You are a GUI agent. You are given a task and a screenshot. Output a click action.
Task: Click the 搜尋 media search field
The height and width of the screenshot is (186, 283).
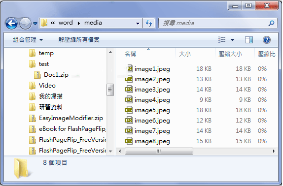click(213, 23)
